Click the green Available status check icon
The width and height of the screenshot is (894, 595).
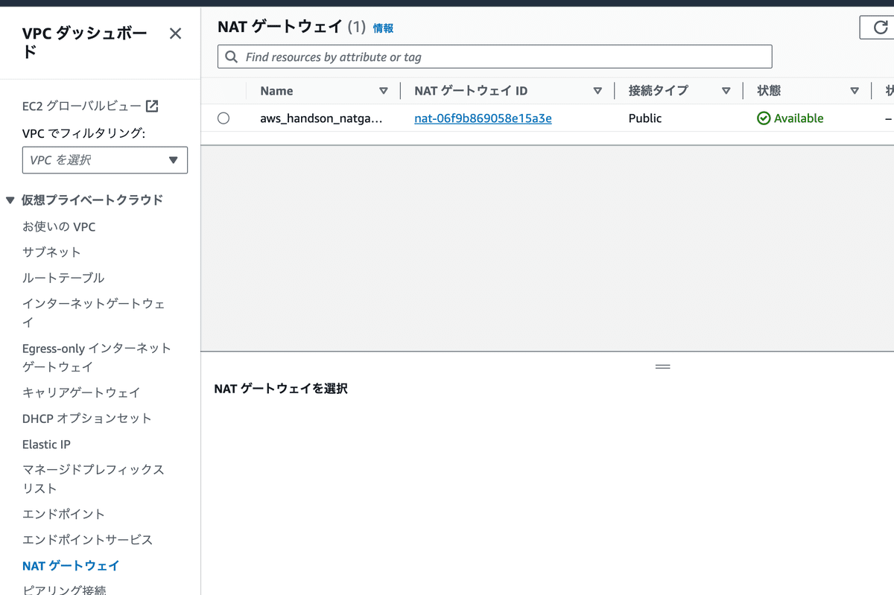tap(763, 118)
